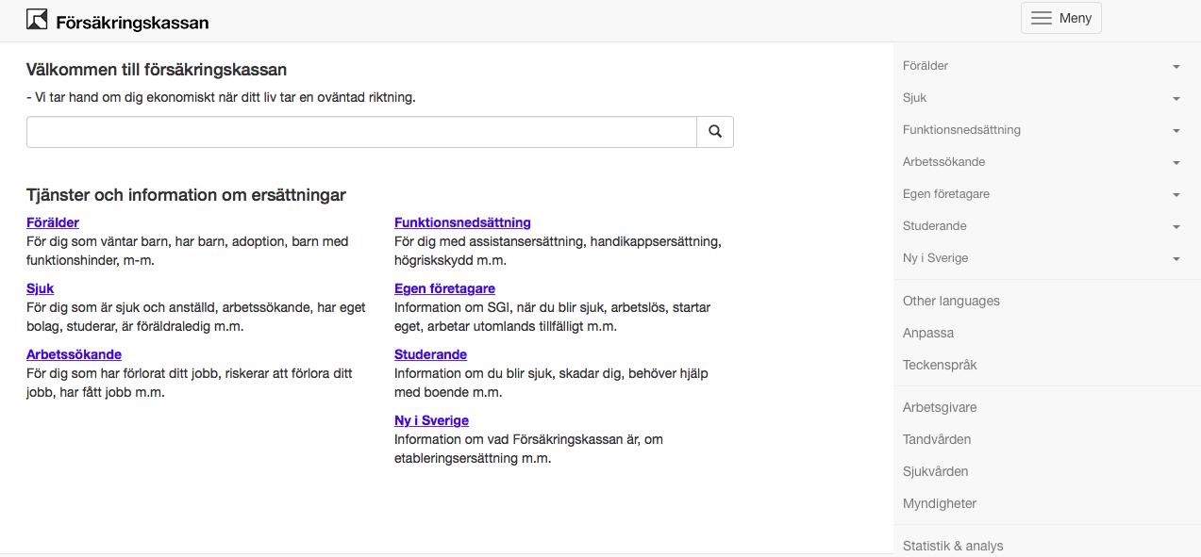Open the Förälder link in main content

click(x=53, y=222)
